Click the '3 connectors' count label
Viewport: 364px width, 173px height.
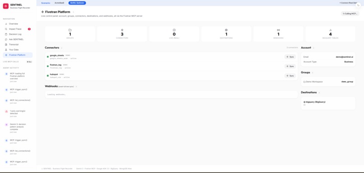click(292, 47)
